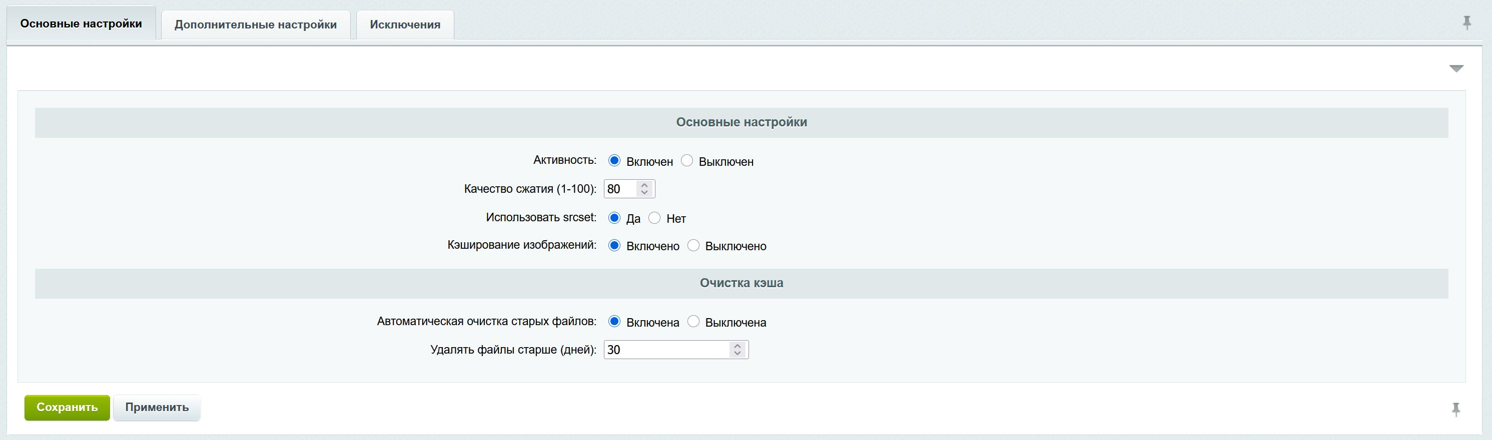The width and height of the screenshot is (1492, 440).
Task: Choose Да for Использовать srcset
Action: [614, 218]
